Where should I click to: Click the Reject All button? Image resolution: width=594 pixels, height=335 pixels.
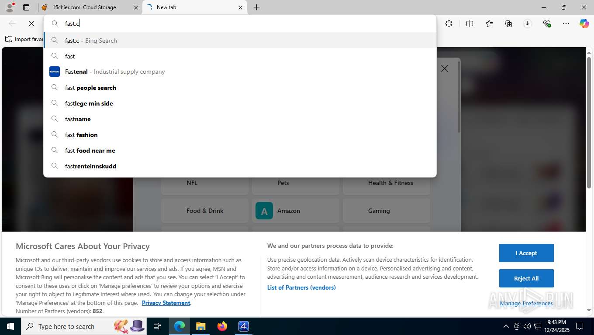point(526,278)
